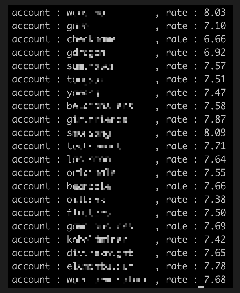This screenshot has height=293, width=240.
Task: Click the rate value 7.51
Action: [215, 79]
